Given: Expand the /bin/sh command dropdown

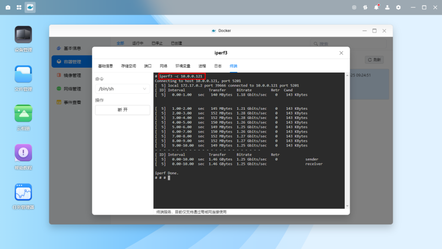Looking at the screenshot, I should coord(122,89).
